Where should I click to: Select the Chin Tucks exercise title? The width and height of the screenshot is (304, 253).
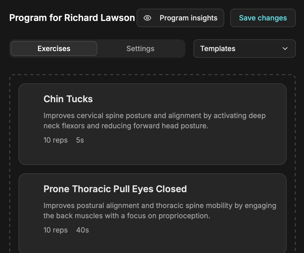pyautogui.click(x=68, y=99)
